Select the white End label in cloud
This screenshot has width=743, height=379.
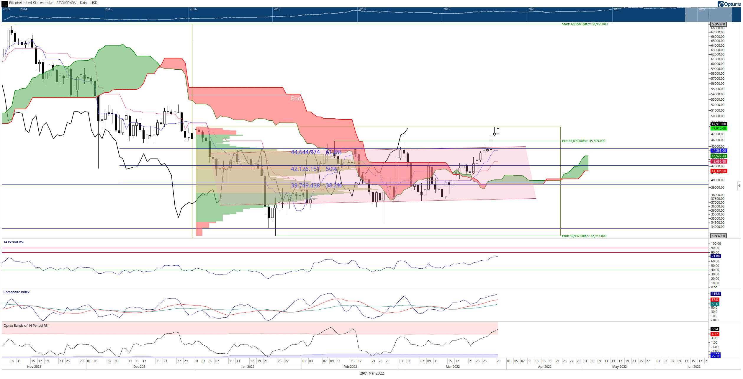pos(296,98)
